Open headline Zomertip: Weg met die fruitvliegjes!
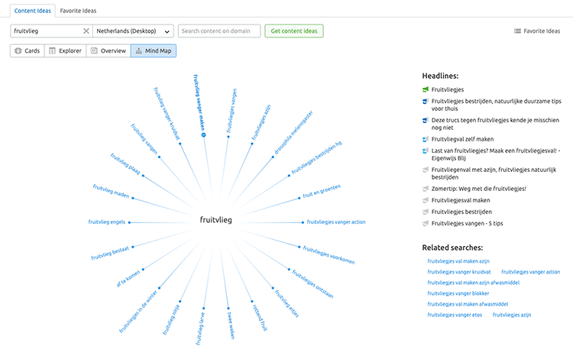Screen dimensions: 573x353 [479, 189]
